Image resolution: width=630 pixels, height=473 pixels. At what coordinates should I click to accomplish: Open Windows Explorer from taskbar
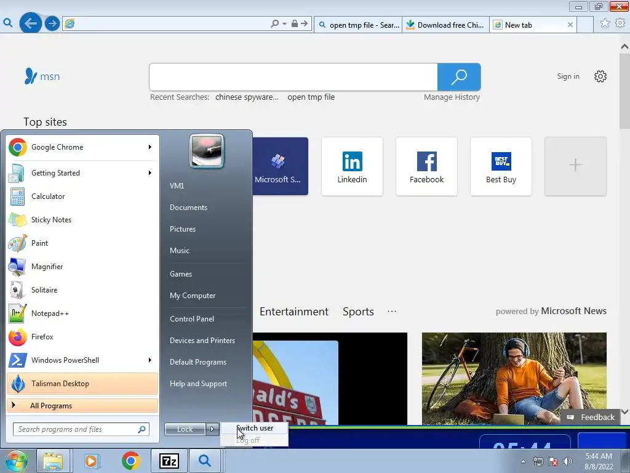(x=53, y=461)
